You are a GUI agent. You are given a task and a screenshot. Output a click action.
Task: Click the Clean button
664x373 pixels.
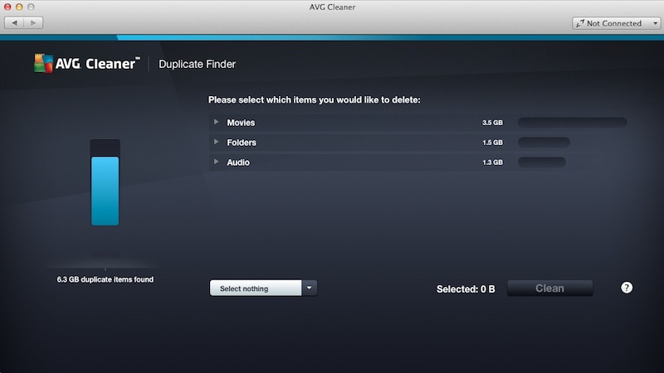[x=549, y=288]
